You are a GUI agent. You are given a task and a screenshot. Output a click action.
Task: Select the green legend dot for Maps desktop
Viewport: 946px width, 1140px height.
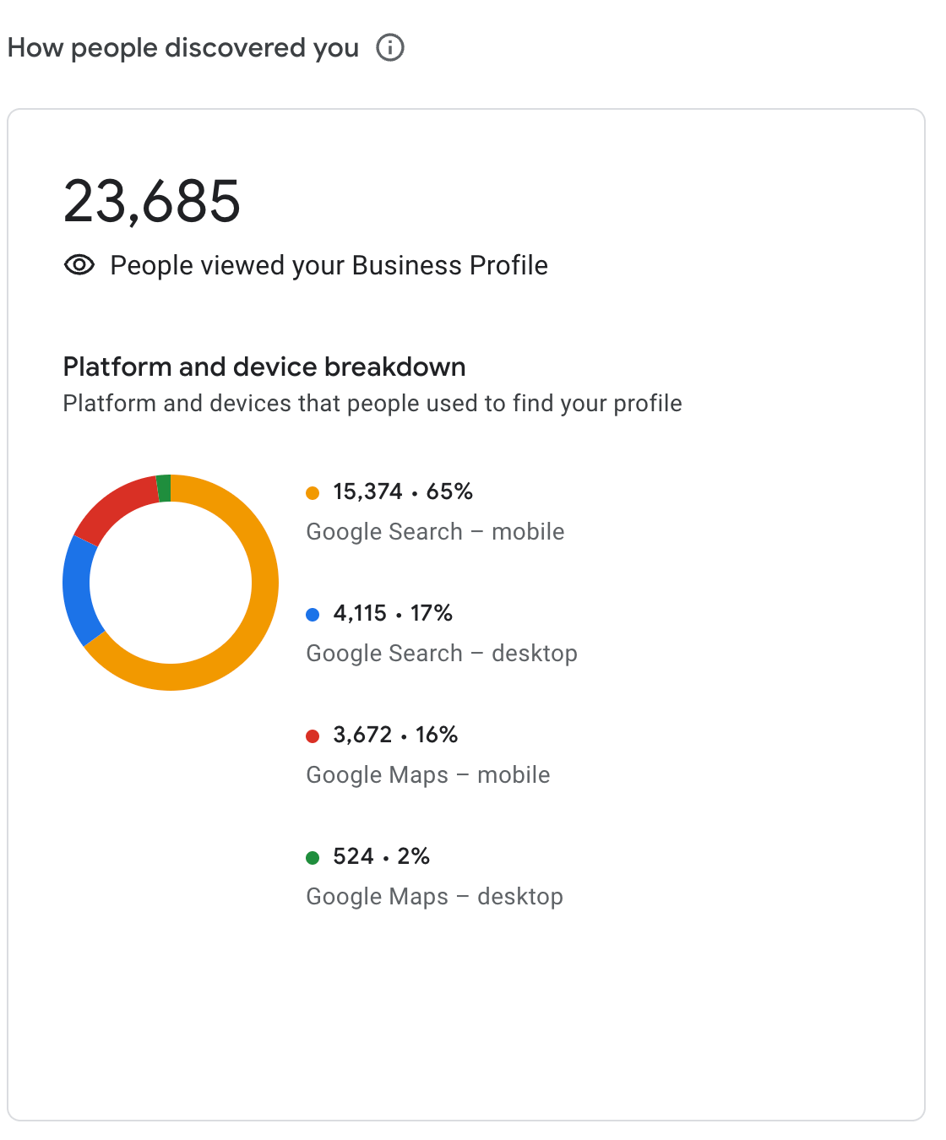tap(313, 856)
